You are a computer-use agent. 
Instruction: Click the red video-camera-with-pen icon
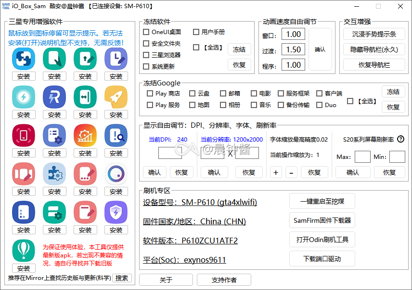tap(24, 174)
